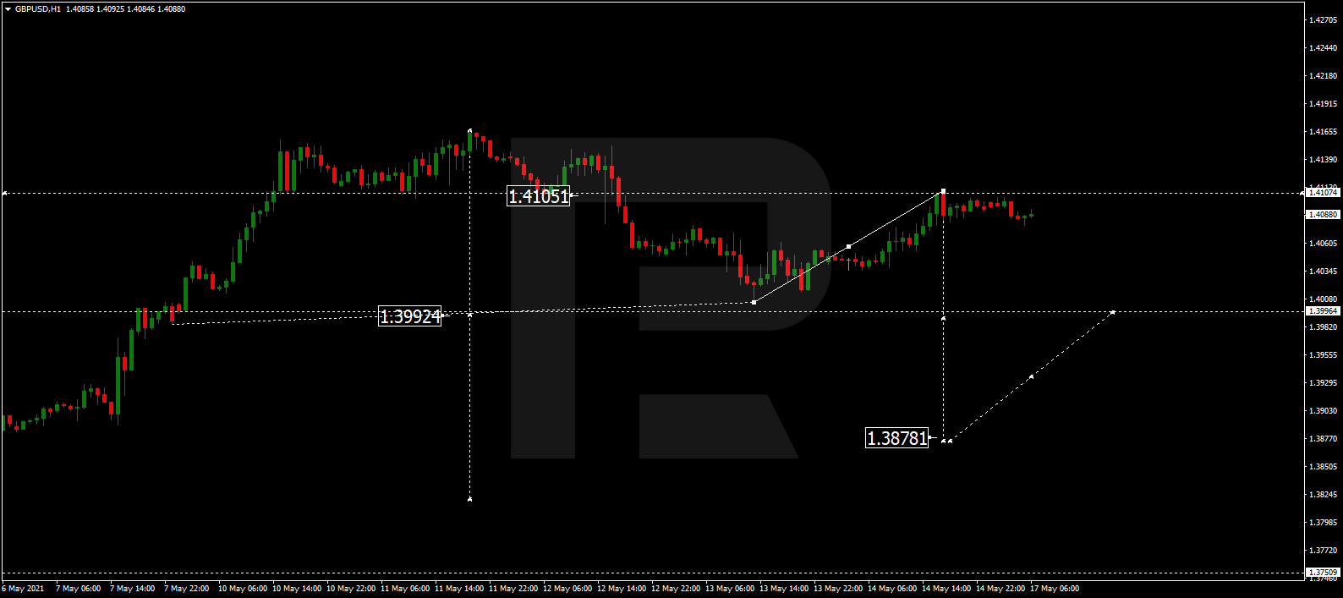Click the 1.39820 price scale label
Screen dimensions: 1343x598
[x=1323, y=327]
